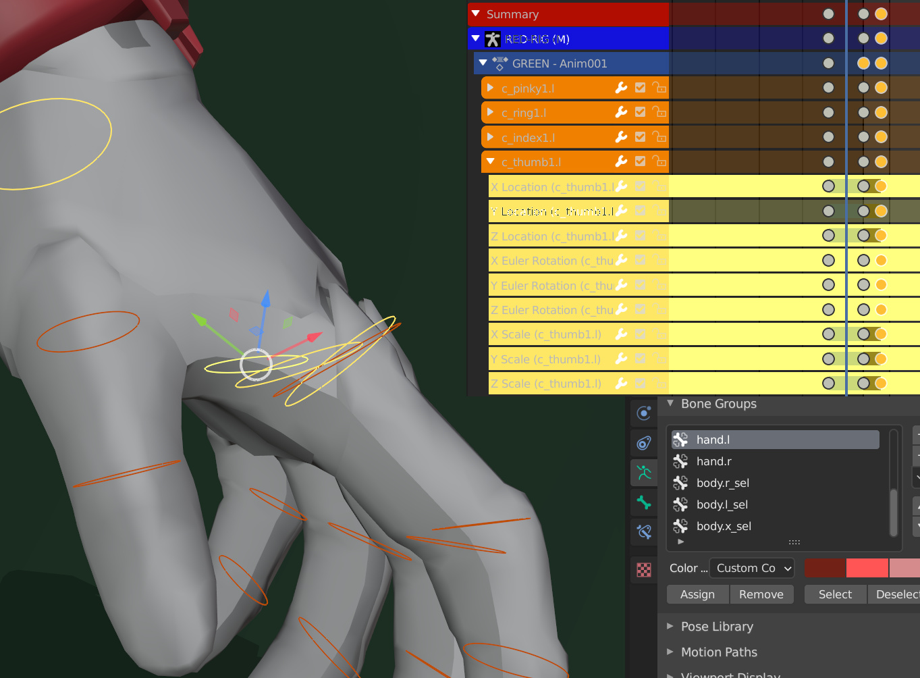Select Z Location channel row
This screenshot has width=920, height=678.
578,236
